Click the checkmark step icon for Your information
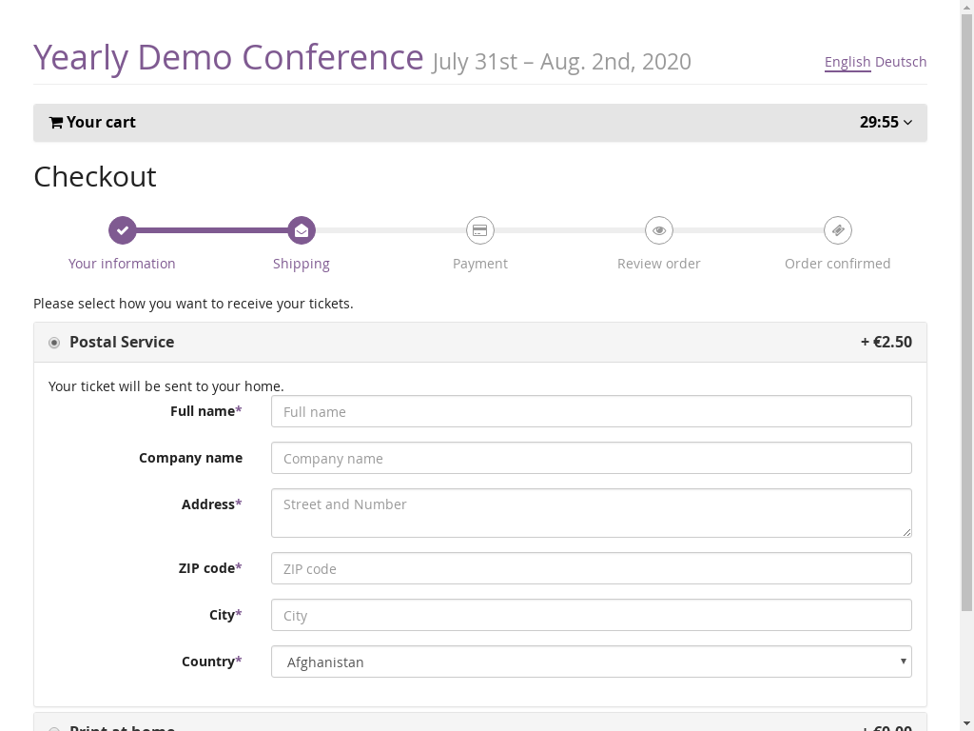This screenshot has width=974, height=731. [122, 230]
